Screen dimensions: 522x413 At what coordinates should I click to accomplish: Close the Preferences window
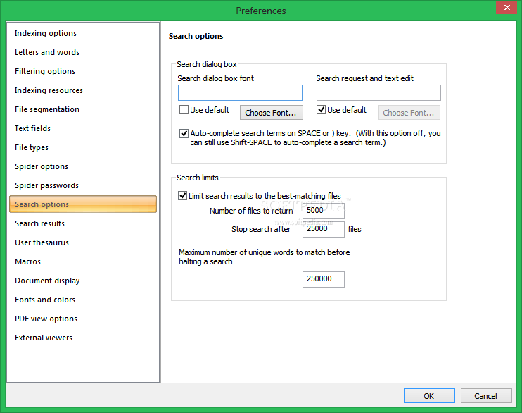[x=507, y=7]
